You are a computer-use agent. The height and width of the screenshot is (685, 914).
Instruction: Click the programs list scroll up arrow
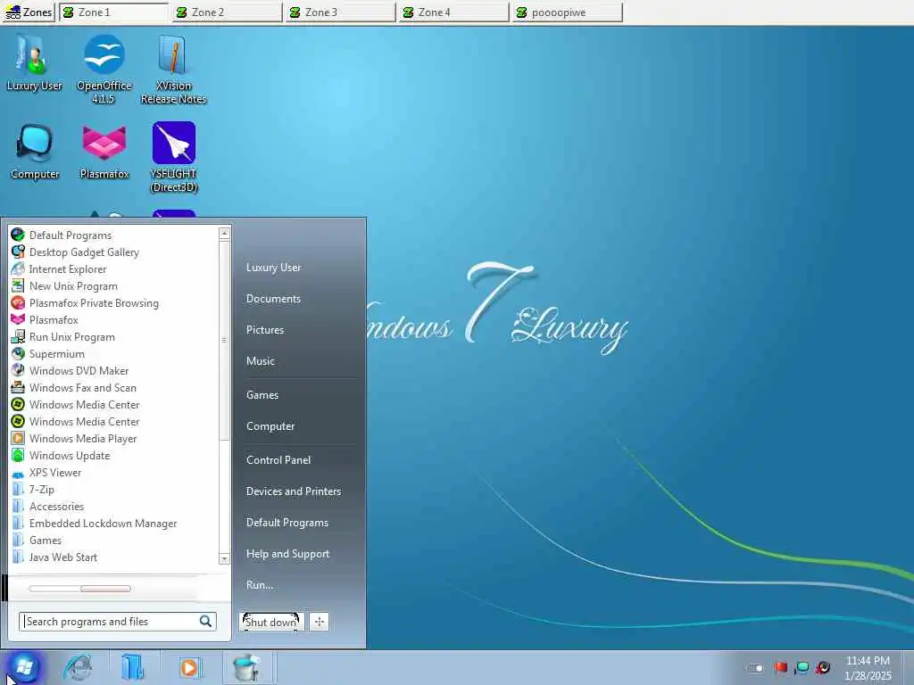point(224,234)
